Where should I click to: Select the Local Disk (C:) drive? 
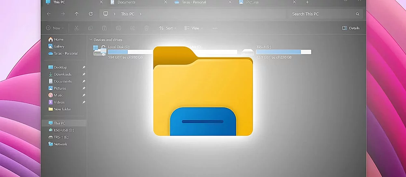[x=123, y=52]
